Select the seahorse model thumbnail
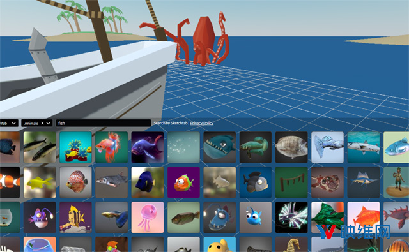The height and width of the screenshot is (252, 409). 291,244
